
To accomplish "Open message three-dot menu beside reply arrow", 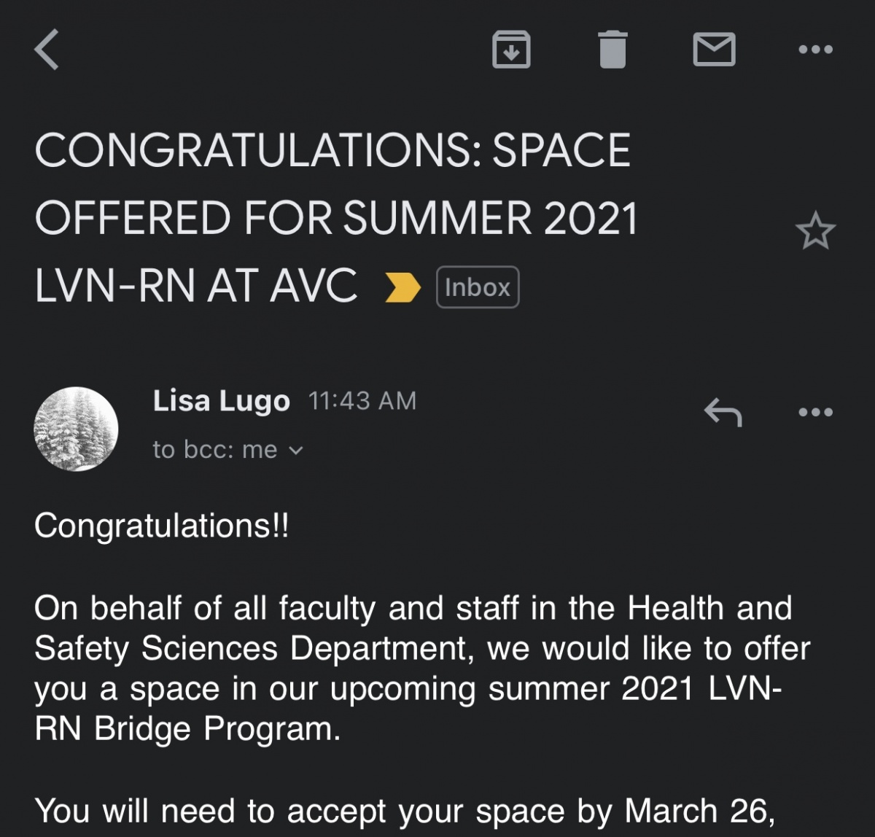I will (x=815, y=412).
